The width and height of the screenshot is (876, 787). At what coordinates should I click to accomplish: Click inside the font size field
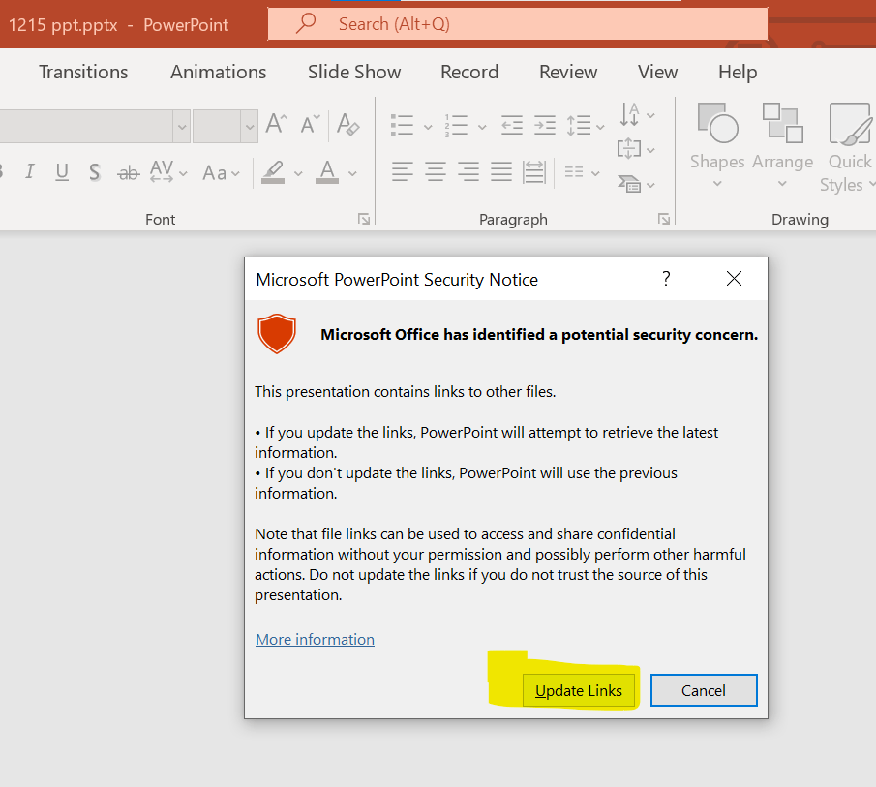pos(218,127)
